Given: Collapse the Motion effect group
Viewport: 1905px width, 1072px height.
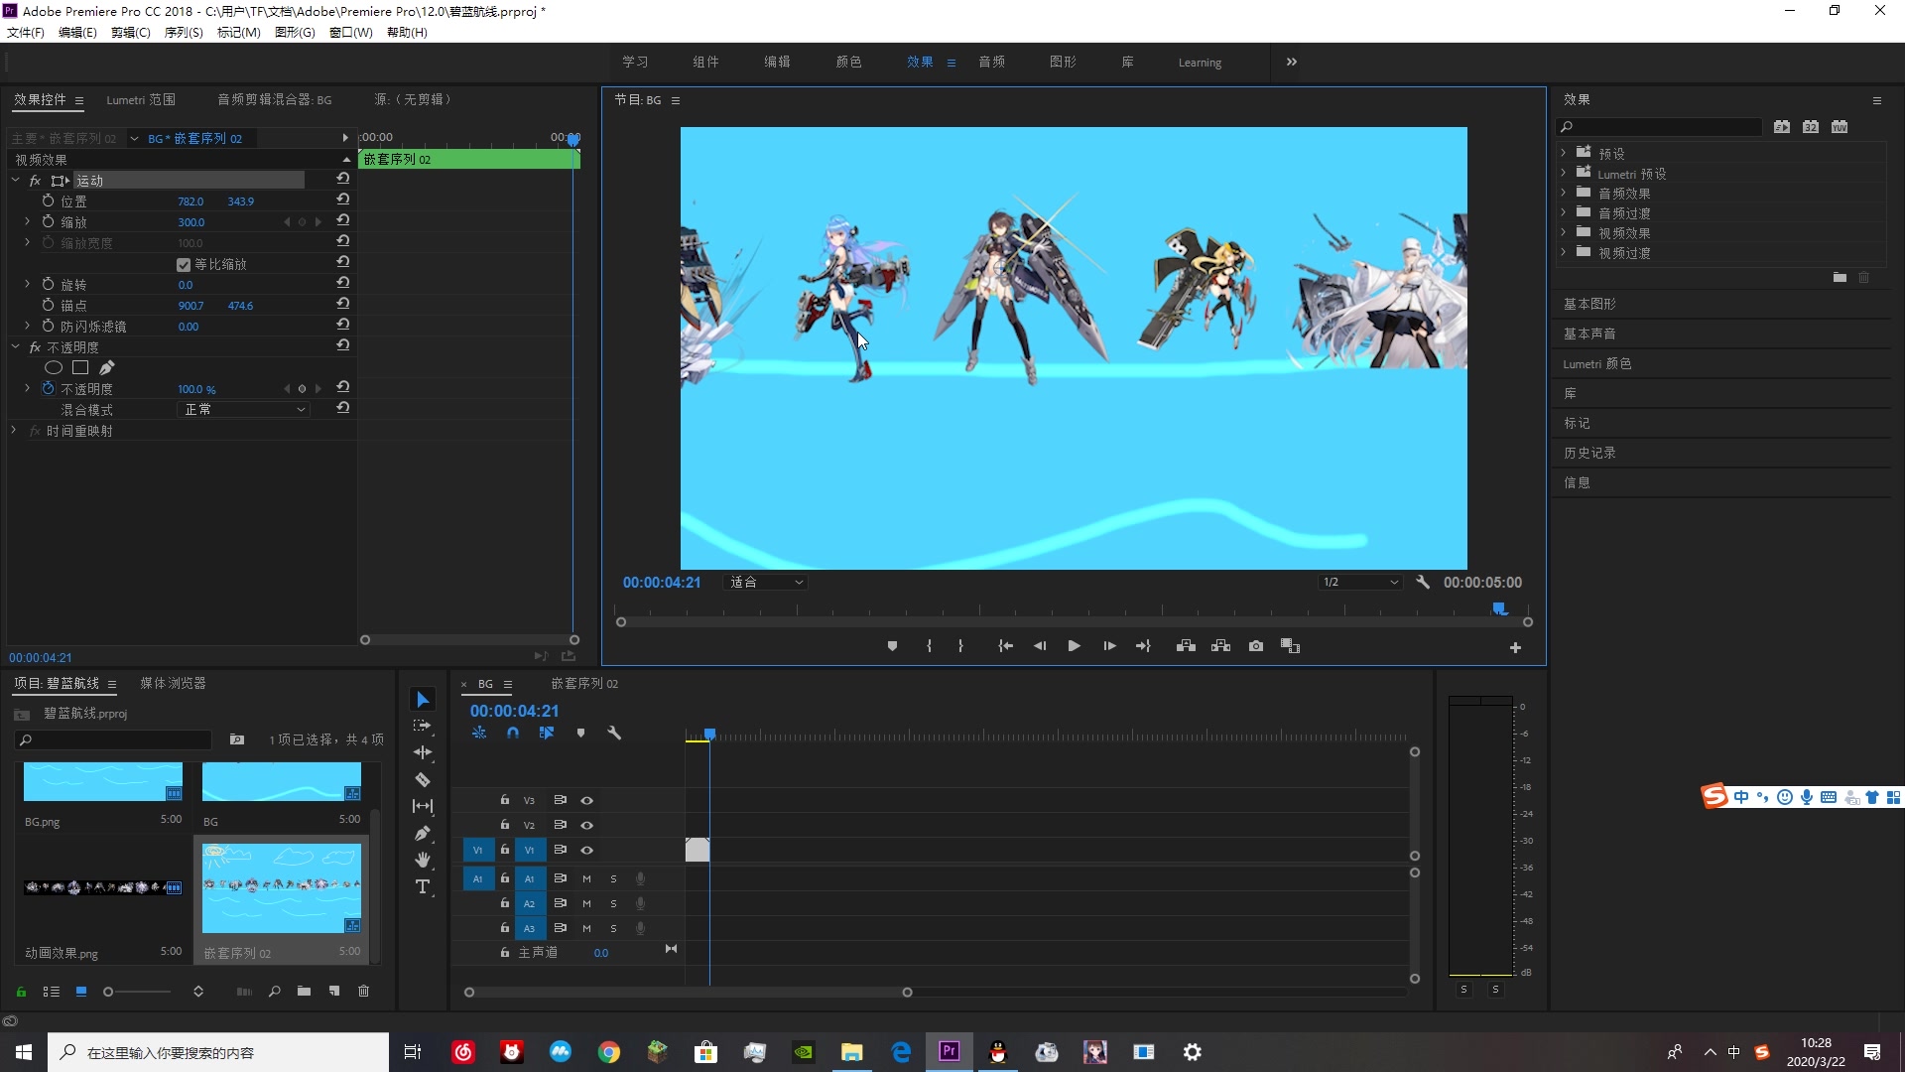Looking at the screenshot, I should pos(15,180).
